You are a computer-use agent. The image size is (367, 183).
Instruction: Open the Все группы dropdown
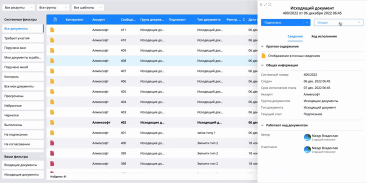pos(53,7)
